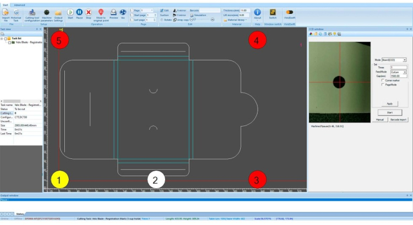Select the Rotate radio option

coord(161,20)
